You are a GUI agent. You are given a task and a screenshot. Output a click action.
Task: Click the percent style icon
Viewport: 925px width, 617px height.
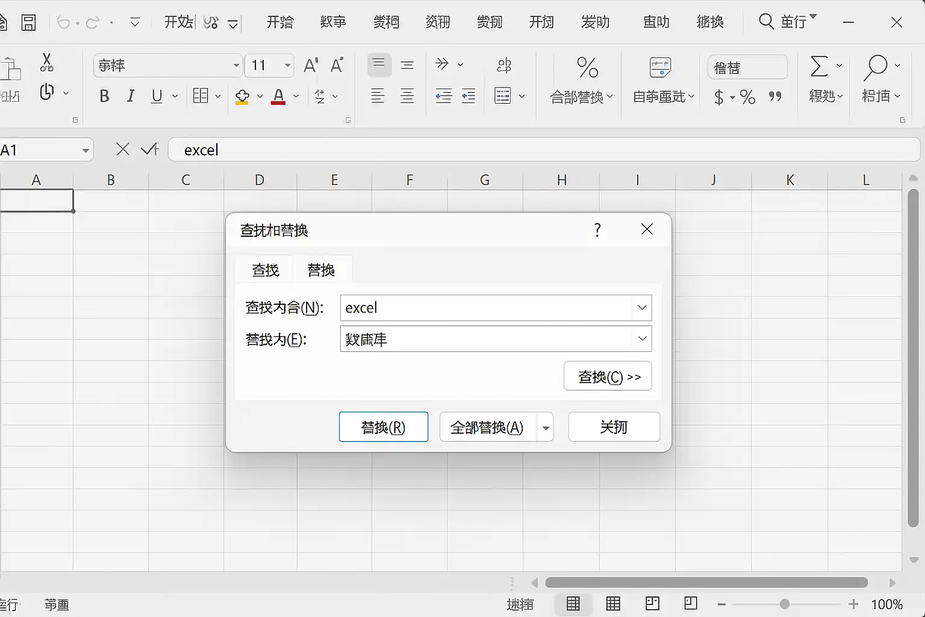click(747, 96)
